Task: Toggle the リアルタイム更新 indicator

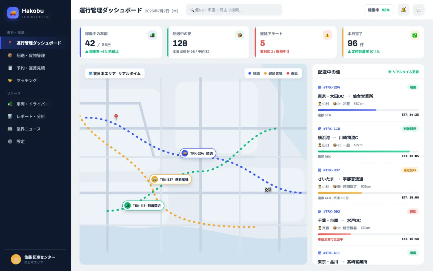Action: click(403, 72)
